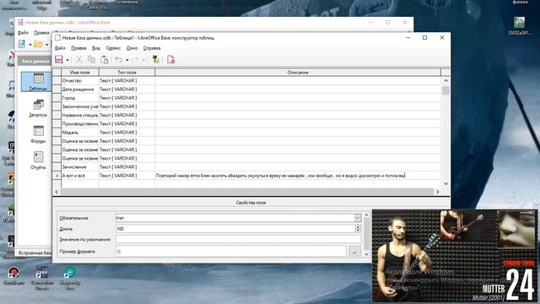Click the up arrow of the field grid scrollbar

445,81
